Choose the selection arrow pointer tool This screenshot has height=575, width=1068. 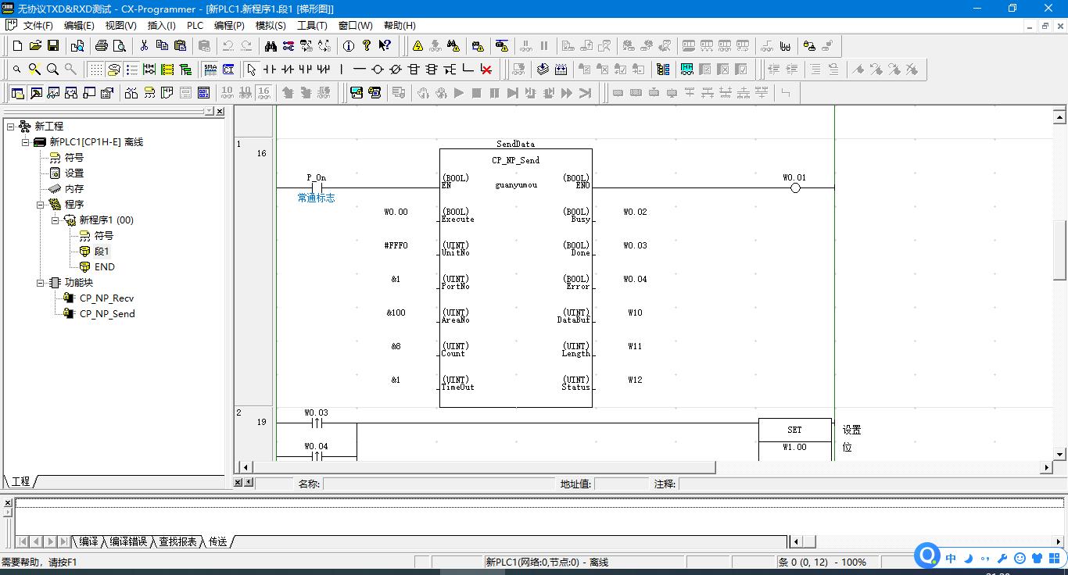[251, 70]
